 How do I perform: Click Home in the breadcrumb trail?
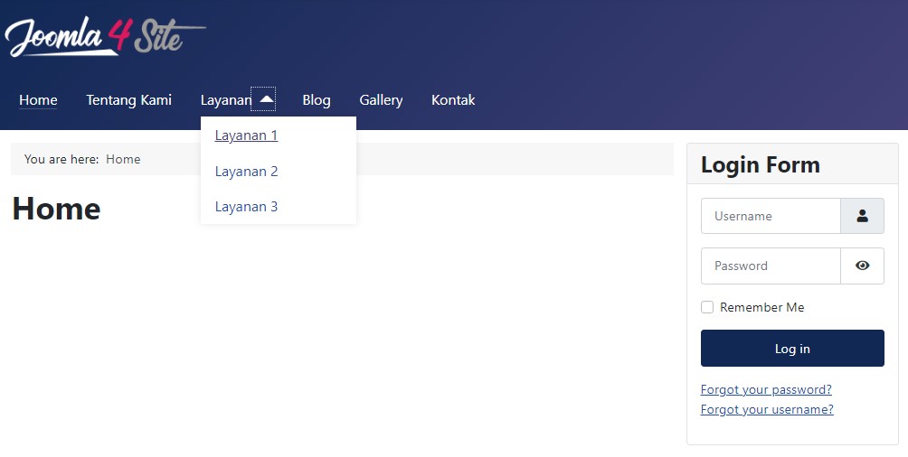pyautogui.click(x=123, y=159)
